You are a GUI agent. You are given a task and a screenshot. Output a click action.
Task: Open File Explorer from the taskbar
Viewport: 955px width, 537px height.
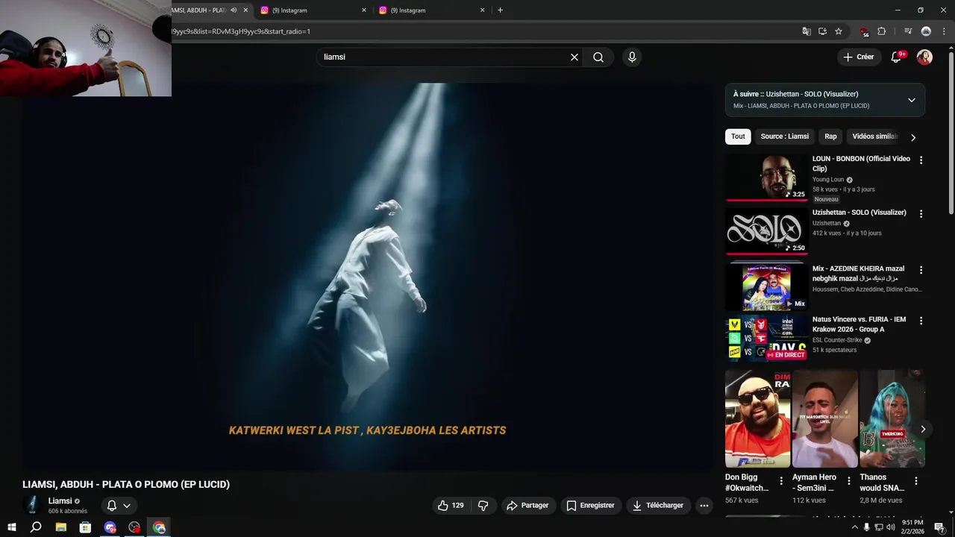coord(61,527)
